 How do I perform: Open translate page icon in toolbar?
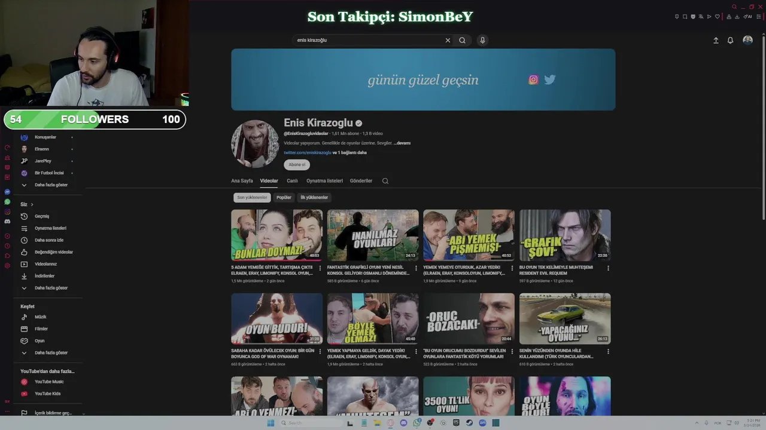tap(701, 17)
